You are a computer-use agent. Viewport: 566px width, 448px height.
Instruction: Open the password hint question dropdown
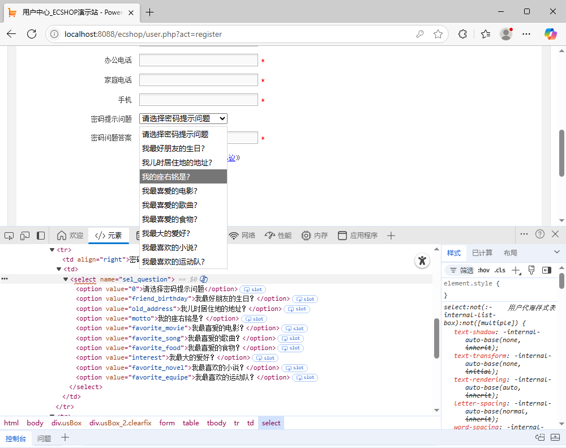(183, 118)
